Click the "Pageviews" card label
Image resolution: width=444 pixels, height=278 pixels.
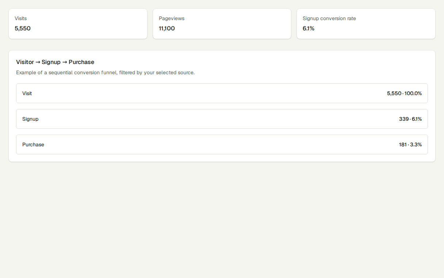coord(172,18)
